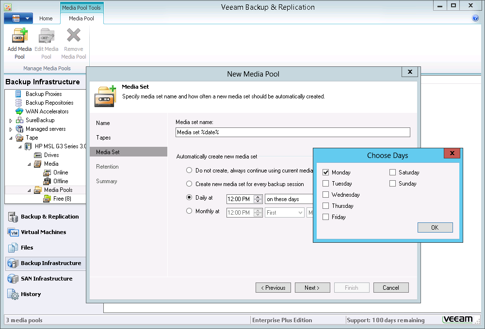Open the History view icon
This screenshot has height=329, width=485.
coord(13,294)
